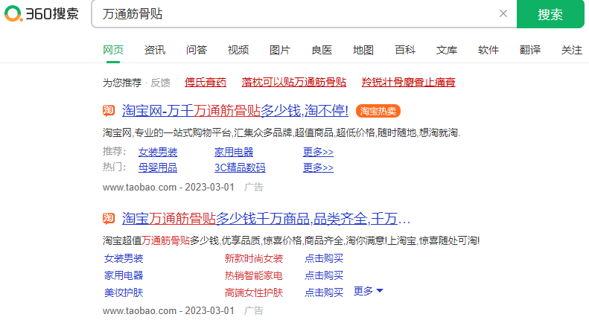589x323 pixels.
Task: Open the 问答 tab
Action: [x=197, y=50]
